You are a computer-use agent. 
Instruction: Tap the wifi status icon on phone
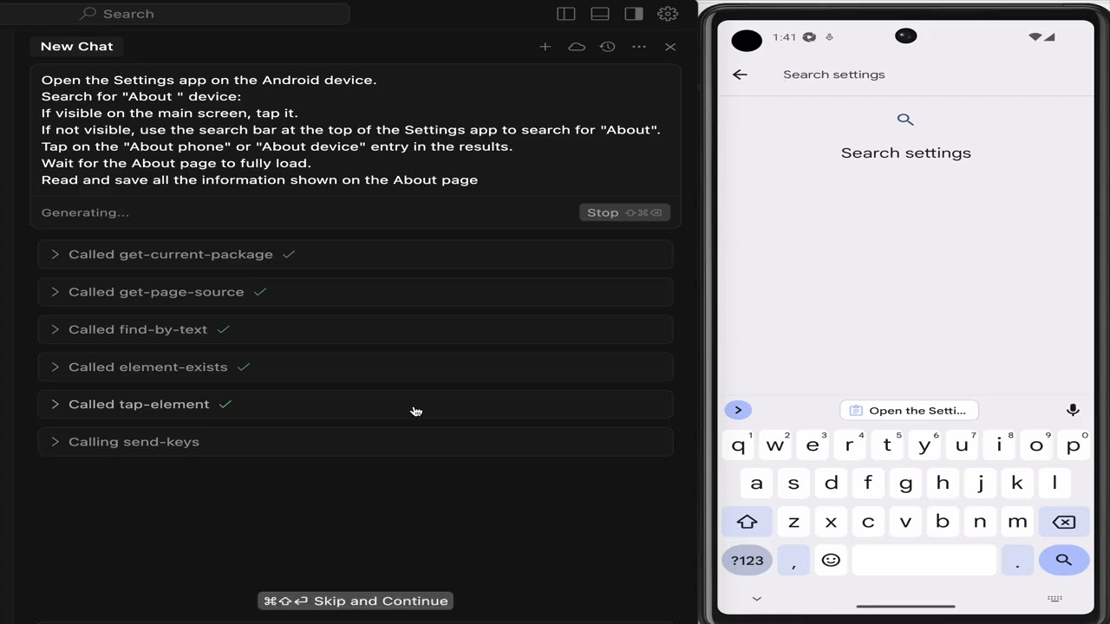(1035, 37)
